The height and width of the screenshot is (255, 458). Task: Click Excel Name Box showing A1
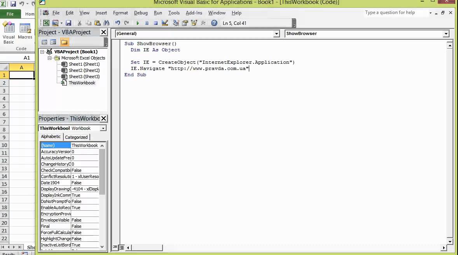tap(17, 58)
